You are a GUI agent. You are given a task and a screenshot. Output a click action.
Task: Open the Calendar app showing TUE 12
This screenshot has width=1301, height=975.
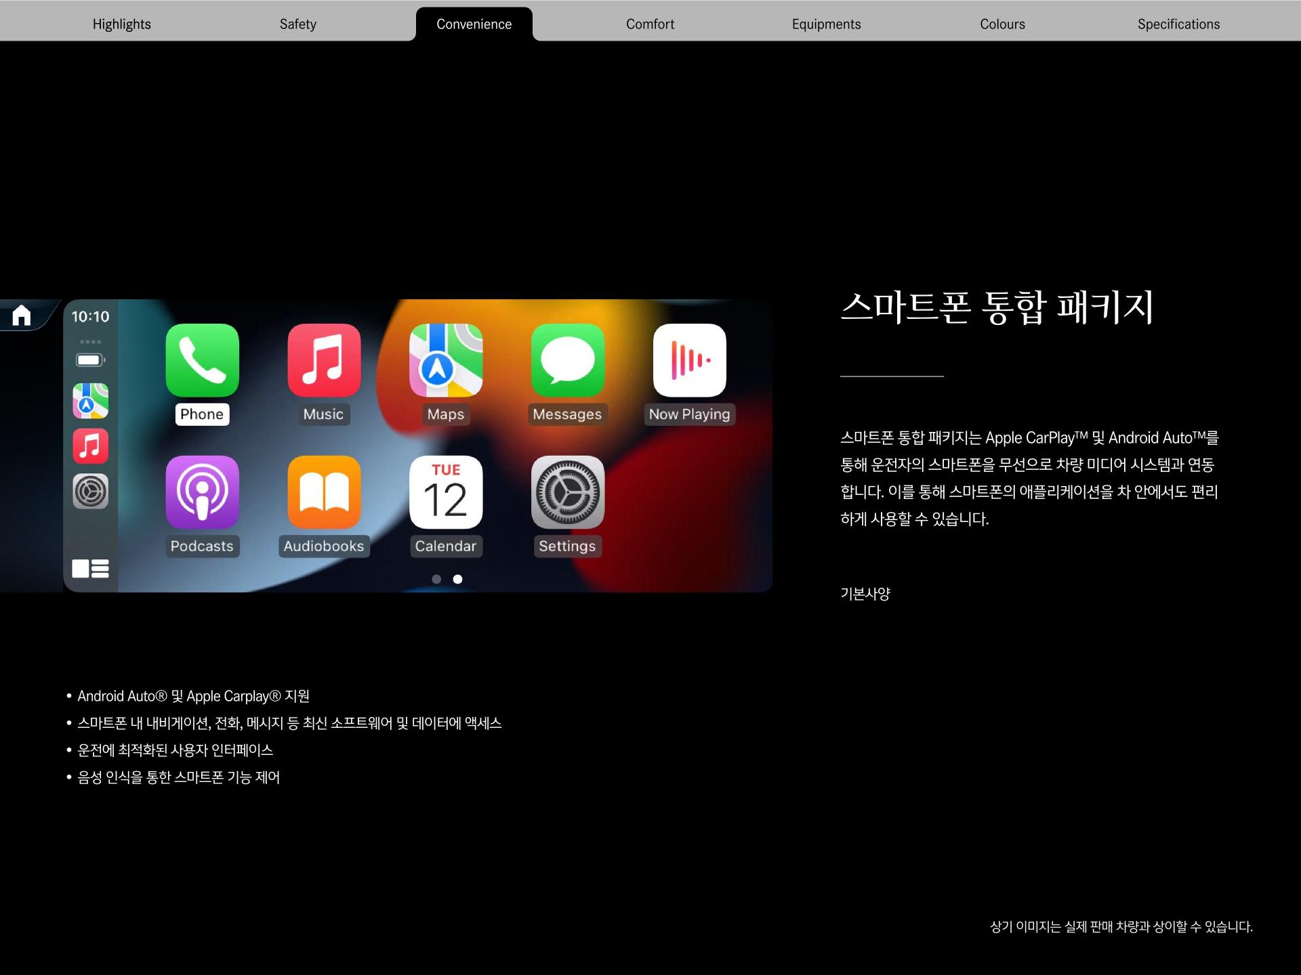coord(446,492)
